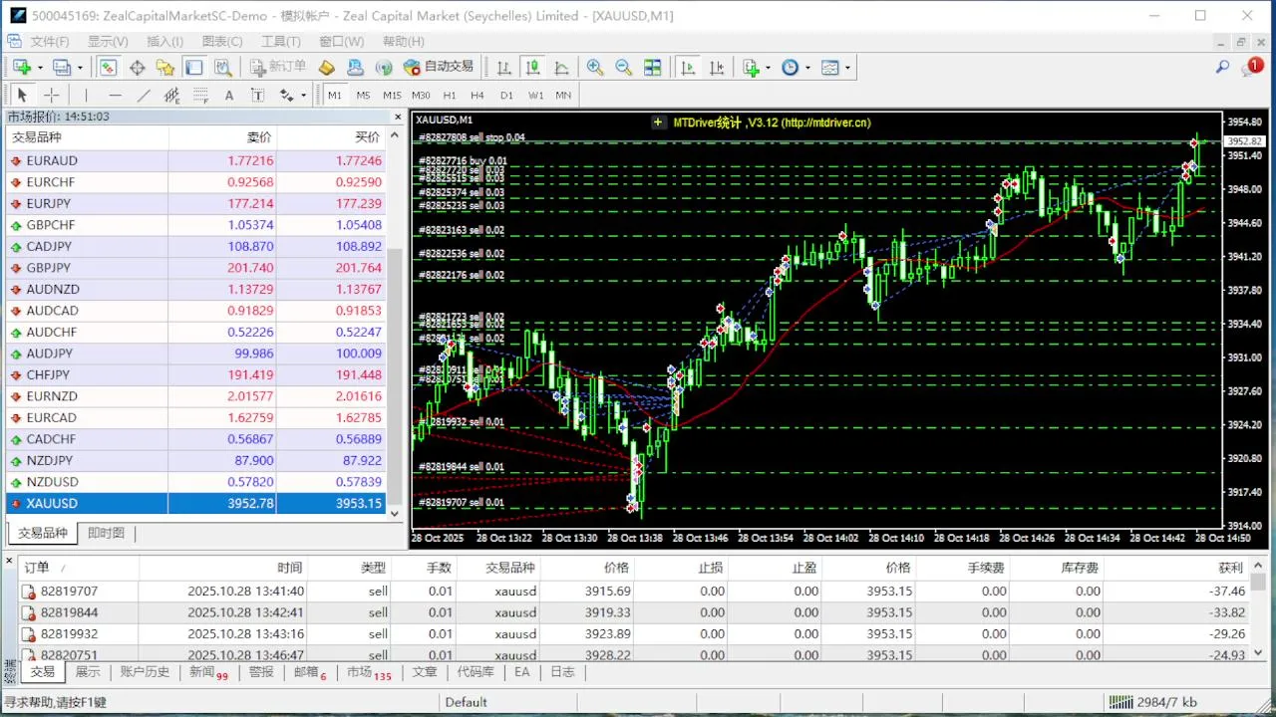Open the chart templates icon
Viewport: 1276px width, 717px height.
coord(830,68)
